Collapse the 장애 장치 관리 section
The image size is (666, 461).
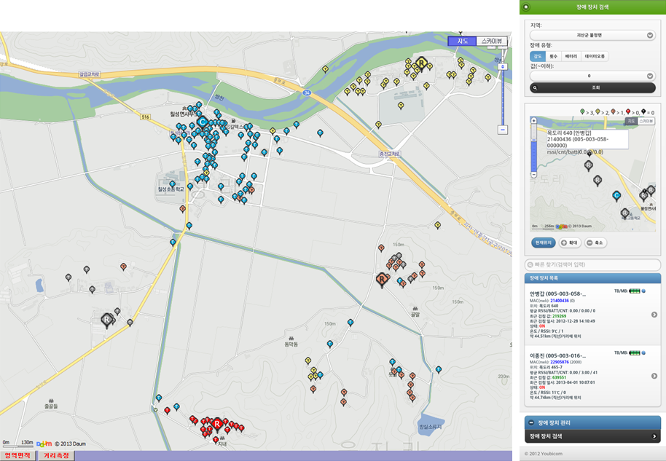click(x=530, y=422)
